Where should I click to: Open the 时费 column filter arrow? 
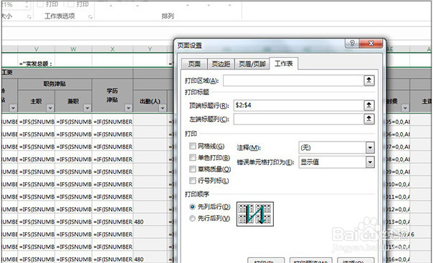[x=405, y=108]
